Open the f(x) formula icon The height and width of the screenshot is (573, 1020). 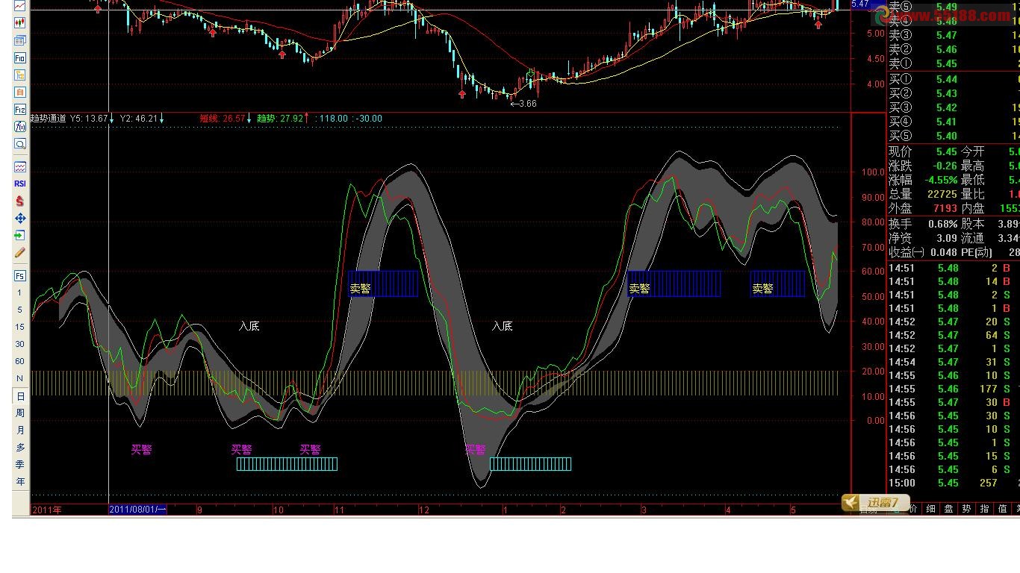point(20,126)
